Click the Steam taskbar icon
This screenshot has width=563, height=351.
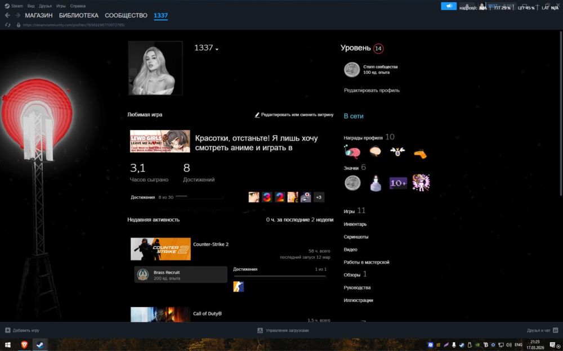[40, 345]
